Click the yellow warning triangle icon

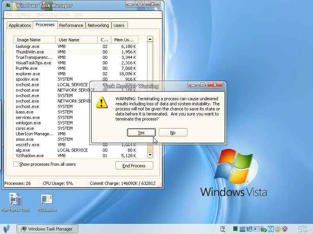pos(102,103)
